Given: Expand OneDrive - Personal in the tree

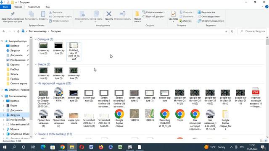Looking at the screenshot, I should pos(2,90).
